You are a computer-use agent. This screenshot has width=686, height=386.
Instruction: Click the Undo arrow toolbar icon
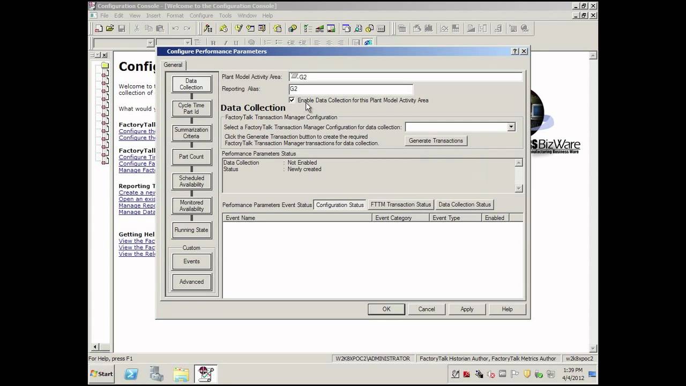coord(175,28)
